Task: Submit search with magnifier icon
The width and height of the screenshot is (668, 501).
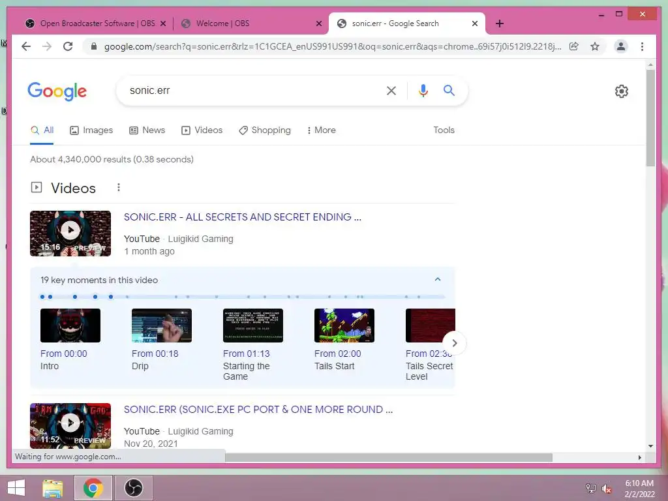Action: pyautogui.click(x=449, y=90)
